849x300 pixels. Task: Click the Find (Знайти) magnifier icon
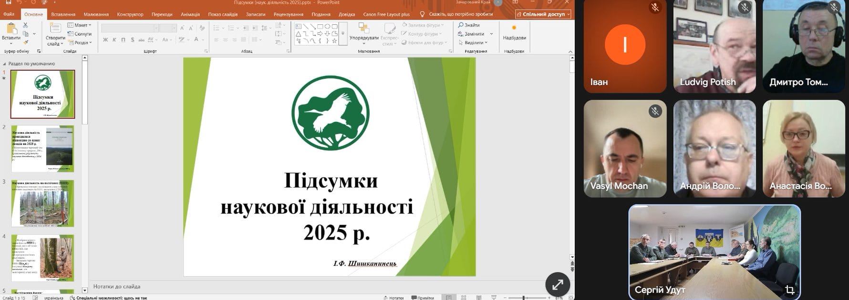click(x=461, y=25)
